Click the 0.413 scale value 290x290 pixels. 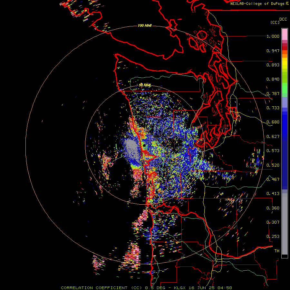click(x=273, y=194)
